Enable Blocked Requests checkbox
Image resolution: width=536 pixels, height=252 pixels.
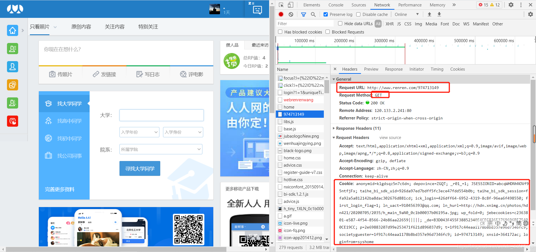(x=328, y=32)
